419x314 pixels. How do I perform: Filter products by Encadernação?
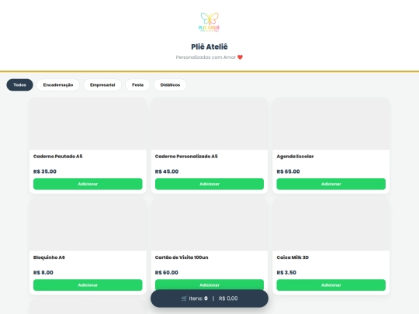[58, 85]
